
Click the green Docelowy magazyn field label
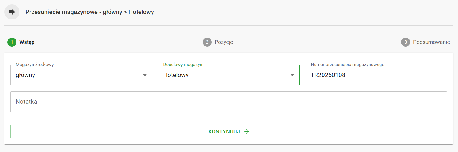click(183, 65)
